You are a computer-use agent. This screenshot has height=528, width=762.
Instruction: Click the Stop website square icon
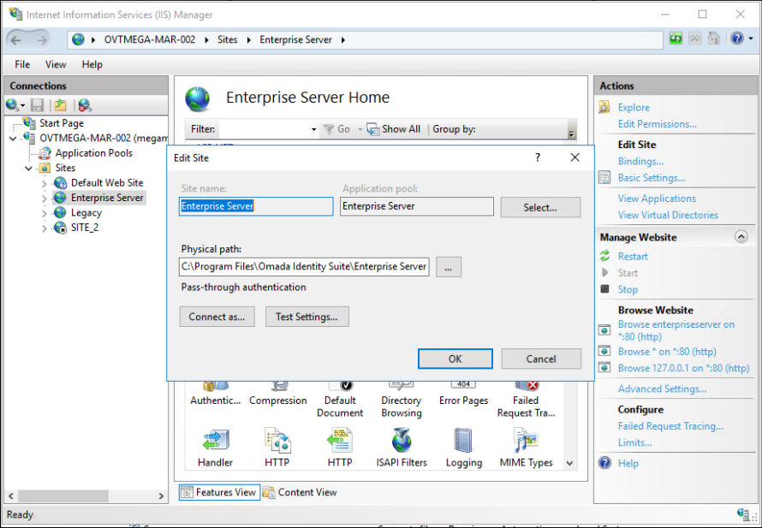click(605, 289)
